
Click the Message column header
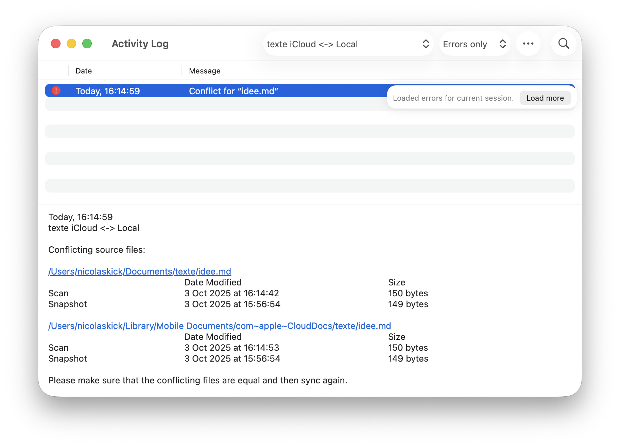tap(205, 71)
